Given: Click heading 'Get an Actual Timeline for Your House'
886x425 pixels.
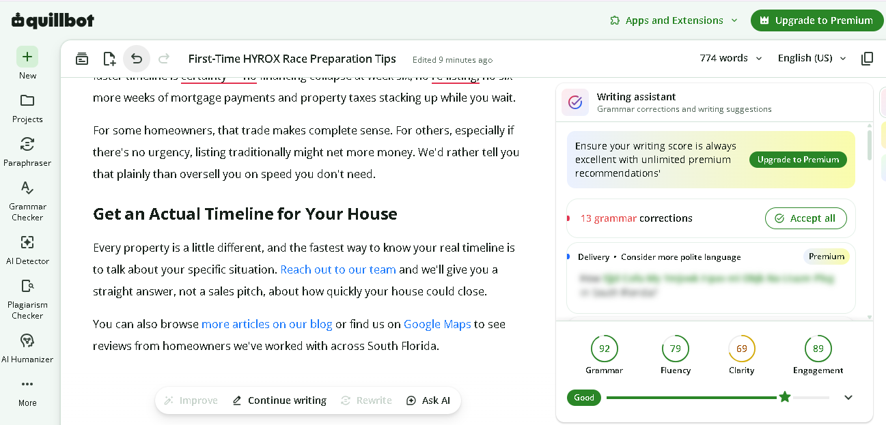Looking at the screenshot, I should point(245,214).
